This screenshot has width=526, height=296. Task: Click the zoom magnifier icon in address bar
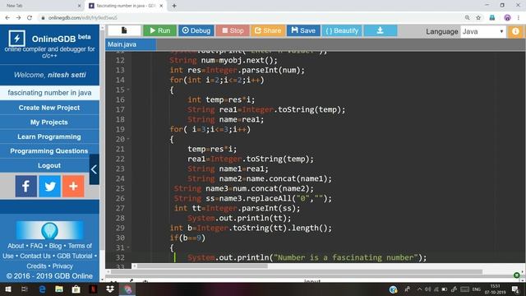coord(468,18)
